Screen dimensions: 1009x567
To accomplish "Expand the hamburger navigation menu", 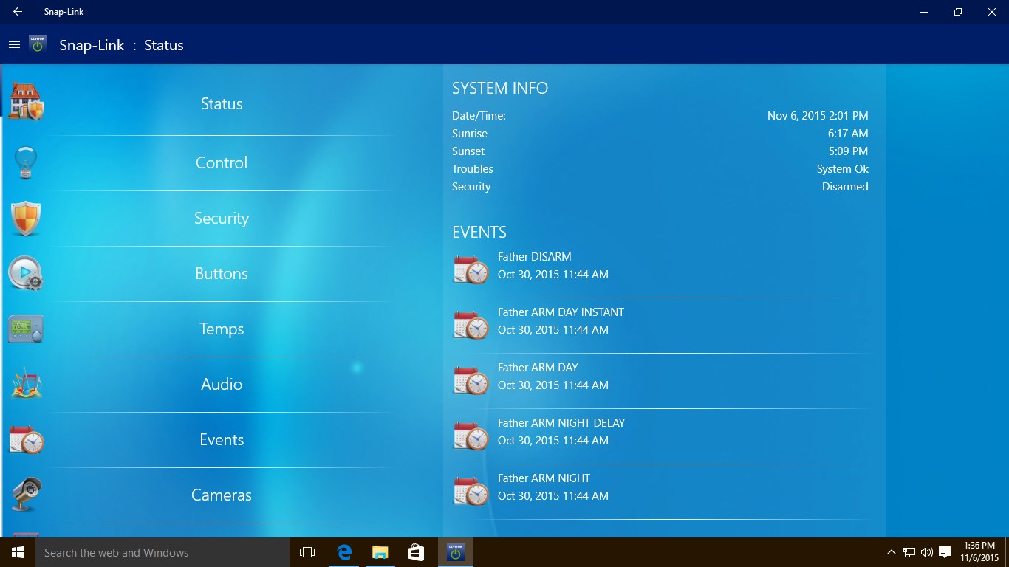I will coord(14,44).
